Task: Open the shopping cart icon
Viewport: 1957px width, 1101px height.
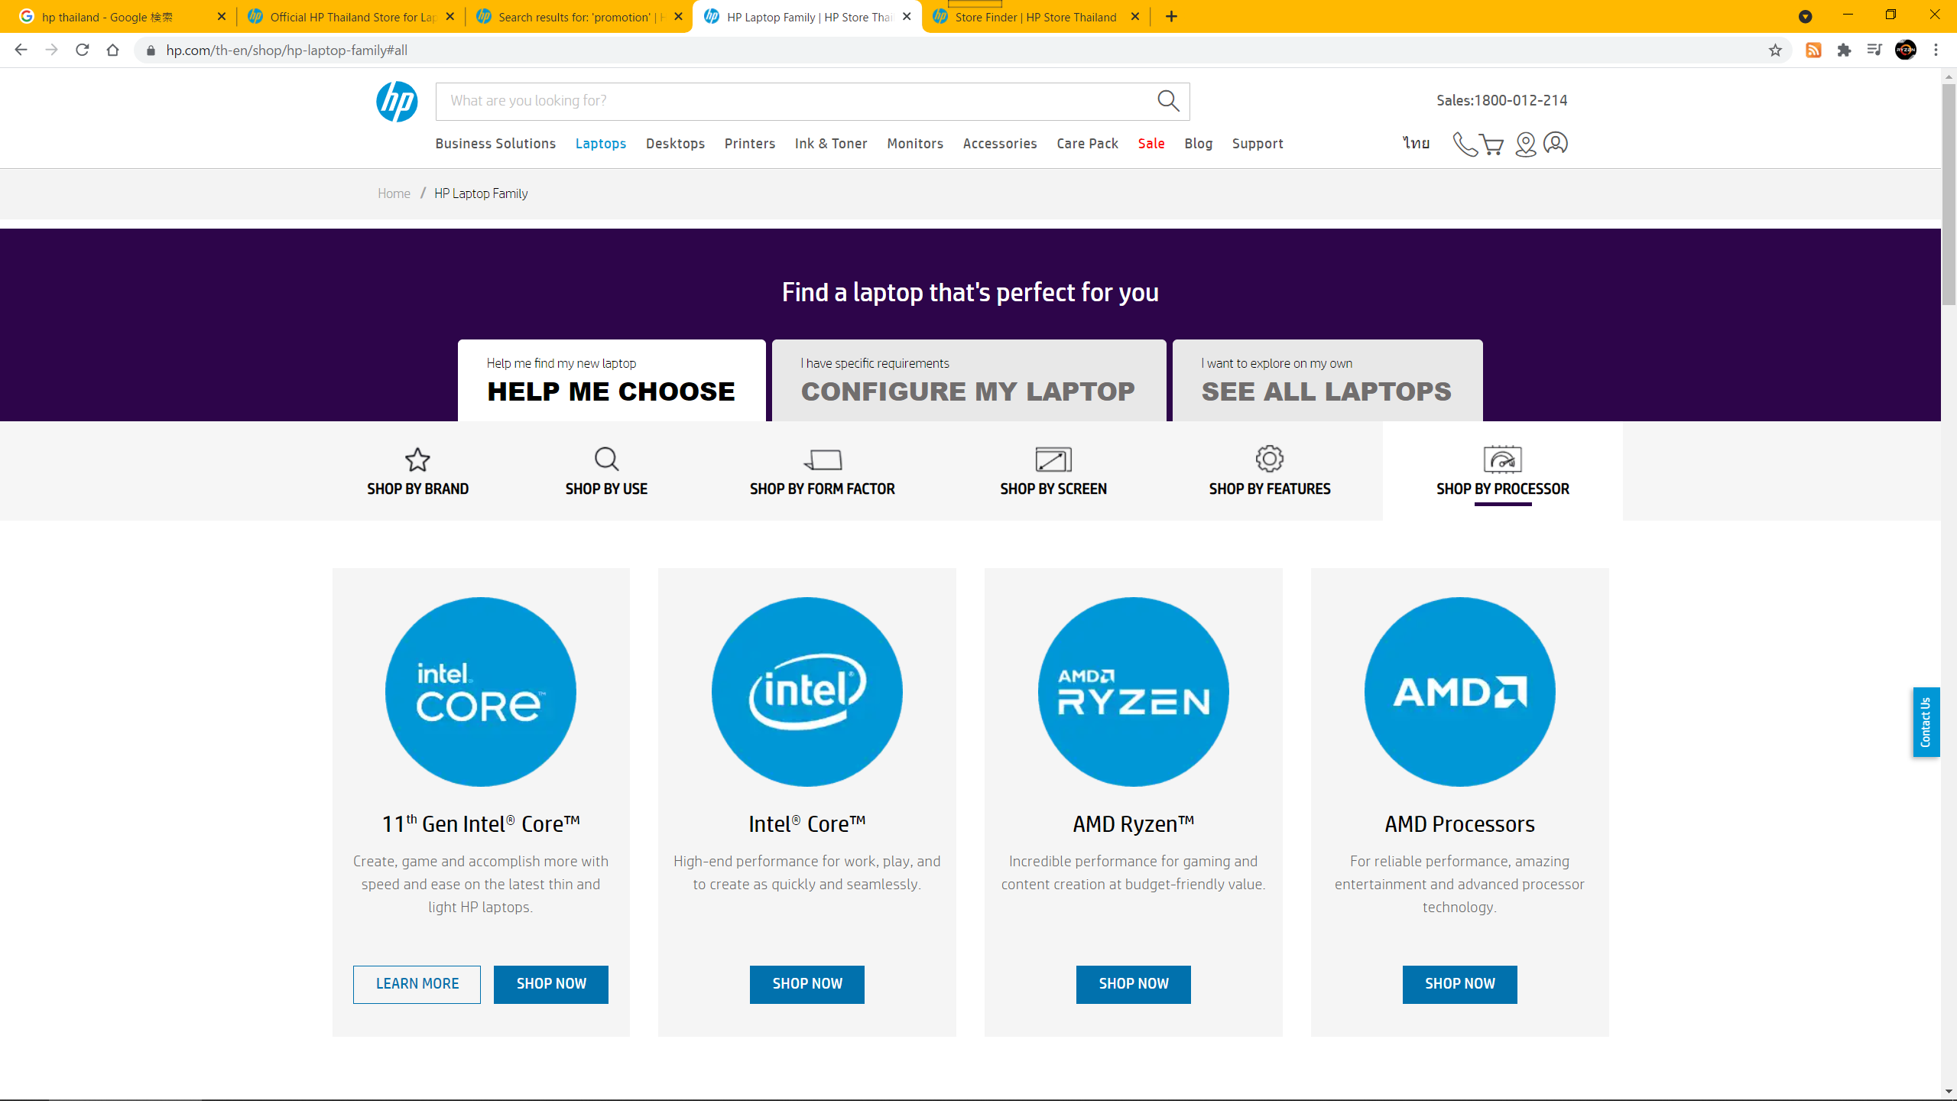Action: (1491, 144)
